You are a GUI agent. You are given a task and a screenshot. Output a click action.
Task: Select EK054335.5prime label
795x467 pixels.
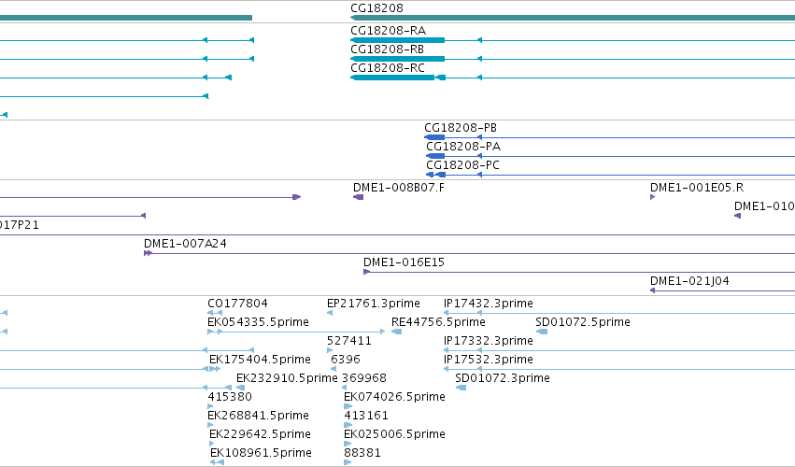[x=258, y=322]
